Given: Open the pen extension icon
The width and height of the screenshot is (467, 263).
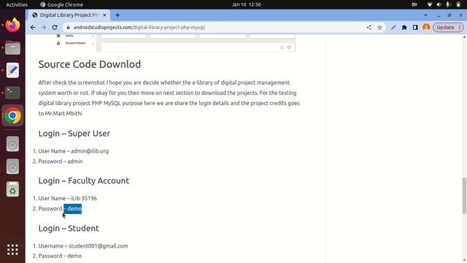Looking at the screenshot, I should 393,28.
